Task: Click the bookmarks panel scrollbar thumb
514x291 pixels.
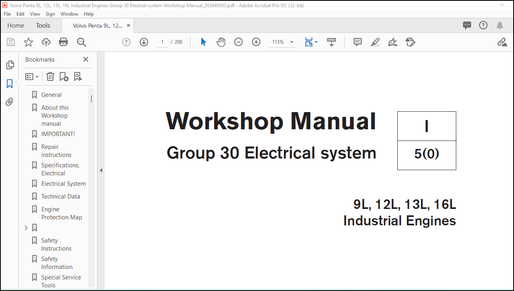Action: (91, 98)
